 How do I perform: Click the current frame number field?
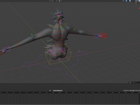126,91
